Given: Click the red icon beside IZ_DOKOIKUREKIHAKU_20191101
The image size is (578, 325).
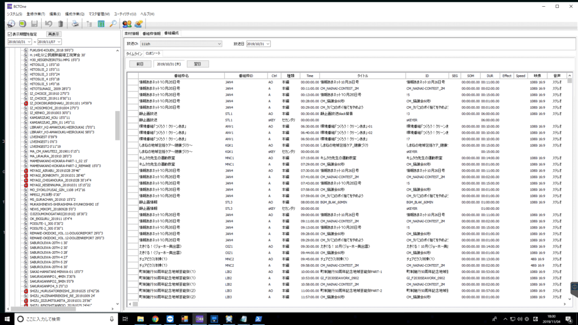Looking at the screenshot, I should pyautogui.click(x=26, y=104).
